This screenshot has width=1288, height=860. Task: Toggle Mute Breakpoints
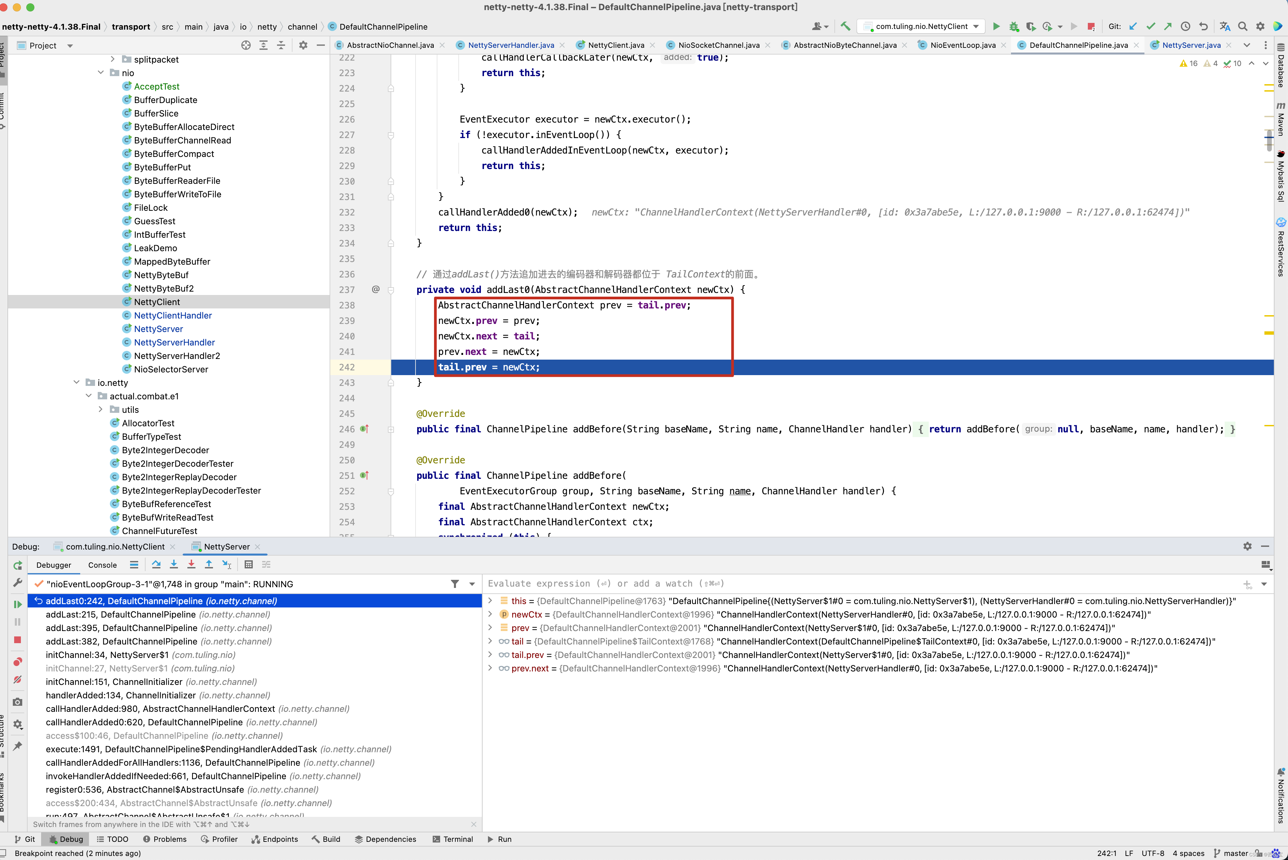18,680
